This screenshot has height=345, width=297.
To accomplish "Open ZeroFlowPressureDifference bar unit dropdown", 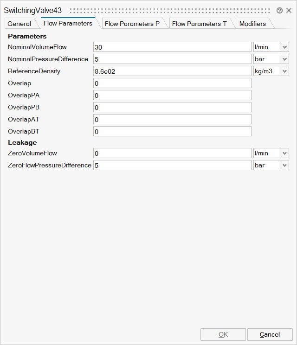I will (x=284, y=165).
